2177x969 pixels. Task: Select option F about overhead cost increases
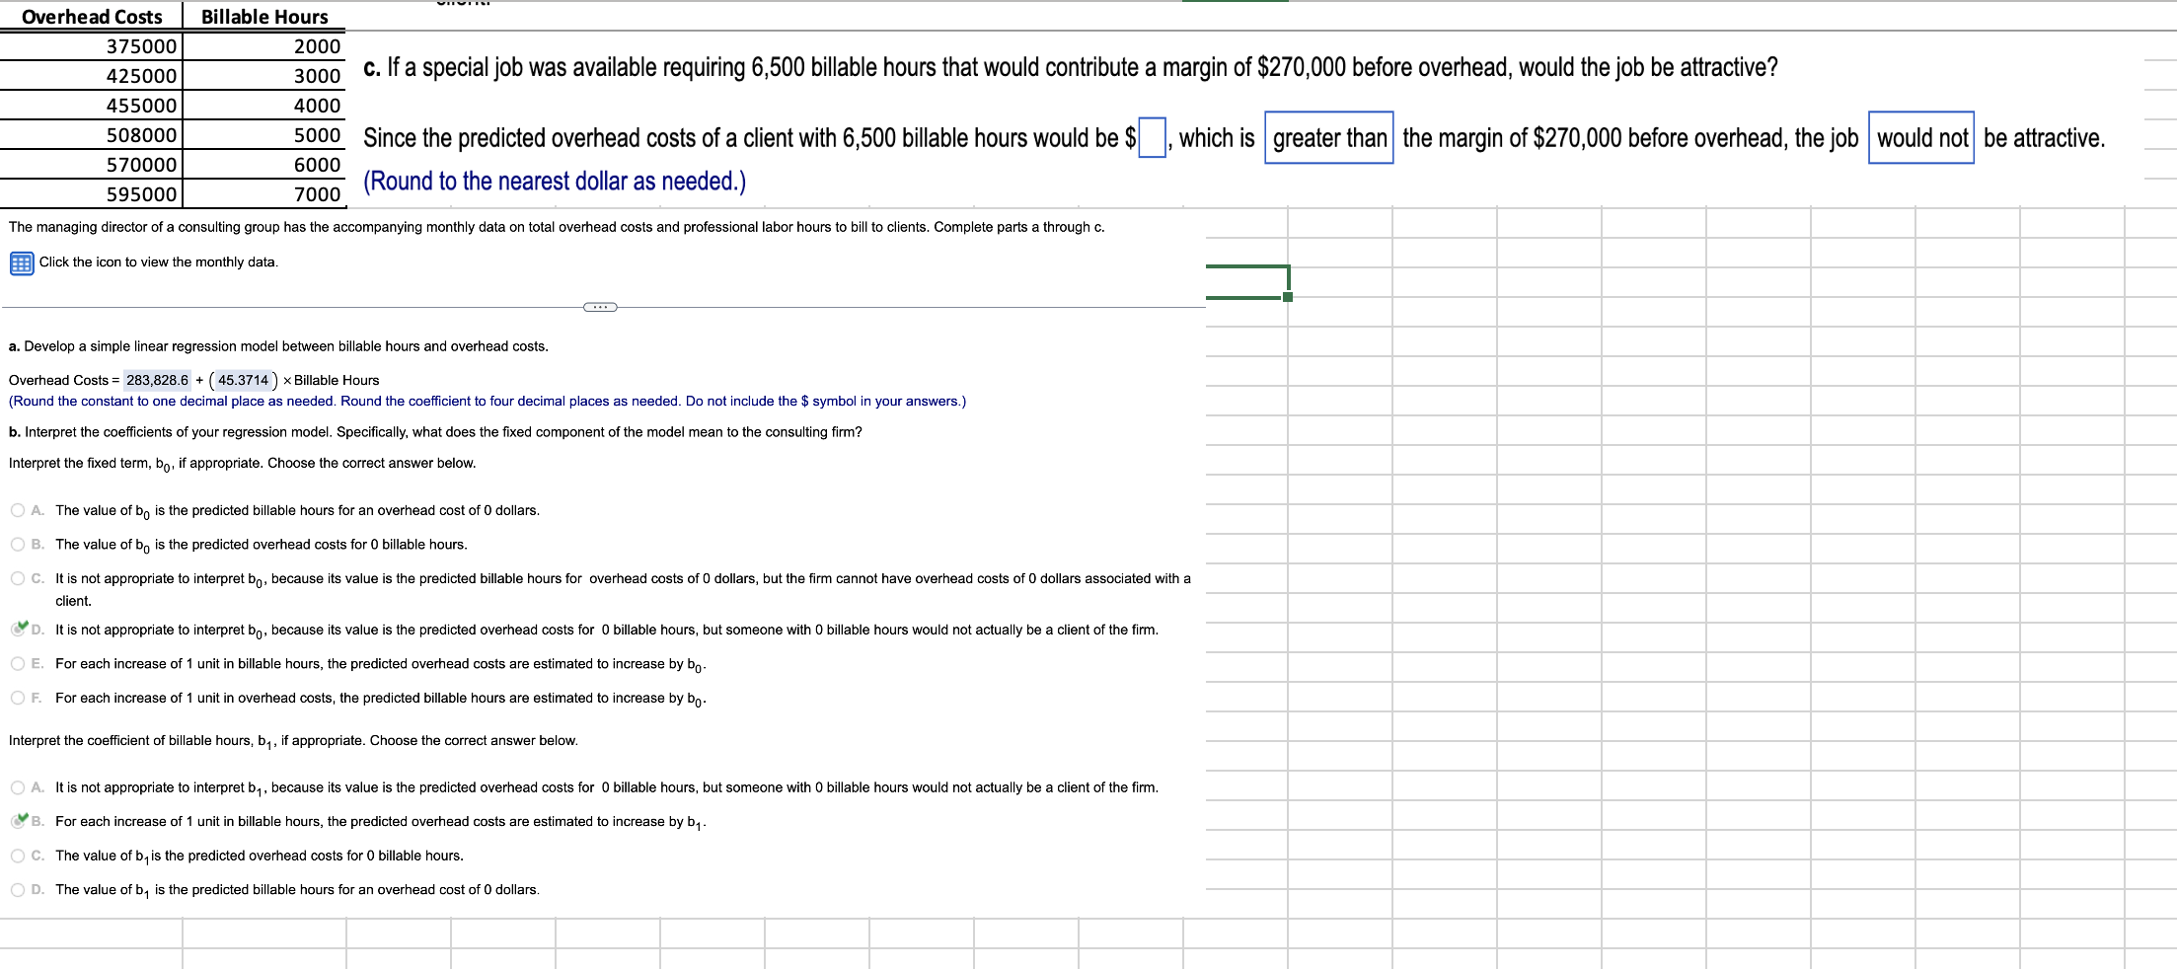tap(18, 697)
